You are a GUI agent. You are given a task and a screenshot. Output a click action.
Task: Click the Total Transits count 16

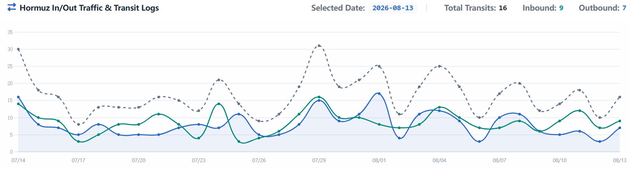(503, 8)
